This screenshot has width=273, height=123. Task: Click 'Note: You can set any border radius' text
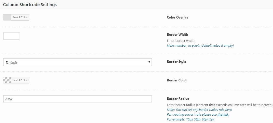click(x=199, y=110)
